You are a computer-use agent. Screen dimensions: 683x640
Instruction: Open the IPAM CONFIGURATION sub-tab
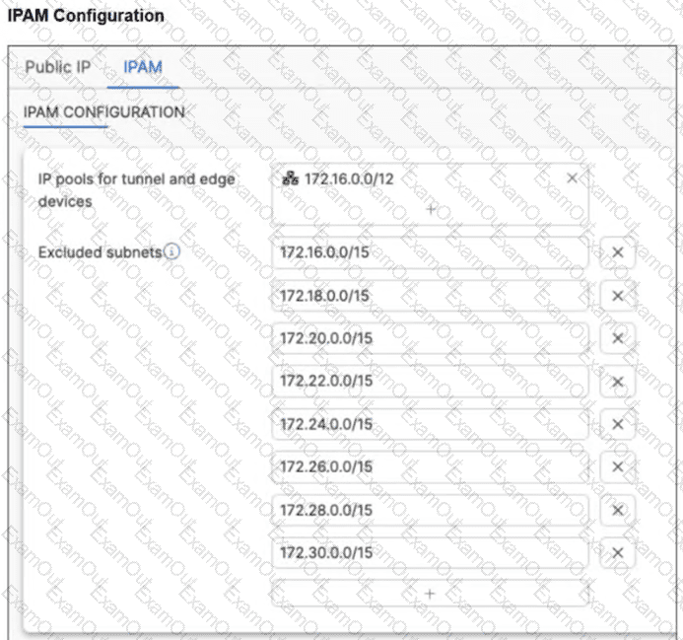pos(103,112)
